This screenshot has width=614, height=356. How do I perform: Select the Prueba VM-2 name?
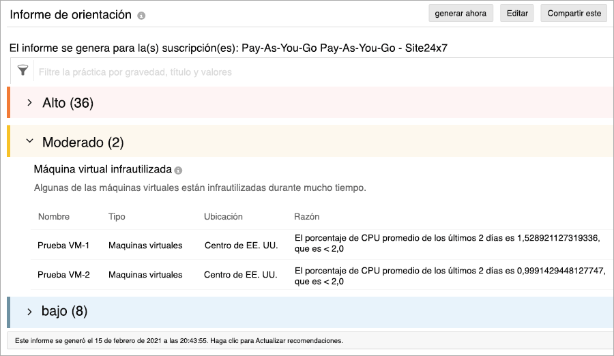tap(63, 275)
